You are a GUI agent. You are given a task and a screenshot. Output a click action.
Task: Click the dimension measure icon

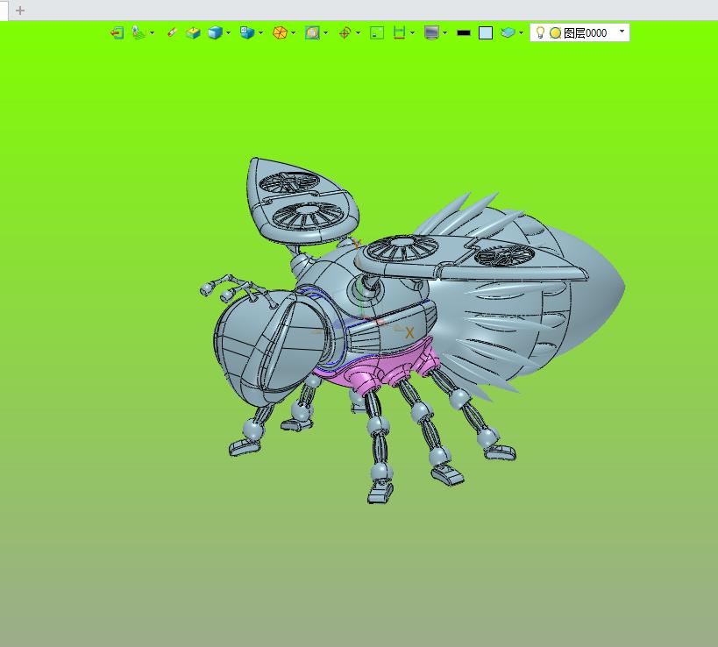tap(399, 32)
